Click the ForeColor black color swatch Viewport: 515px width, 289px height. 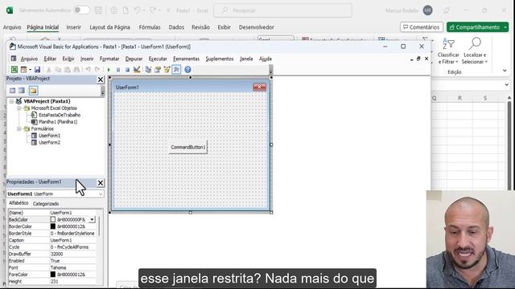(x=53, y=275)
